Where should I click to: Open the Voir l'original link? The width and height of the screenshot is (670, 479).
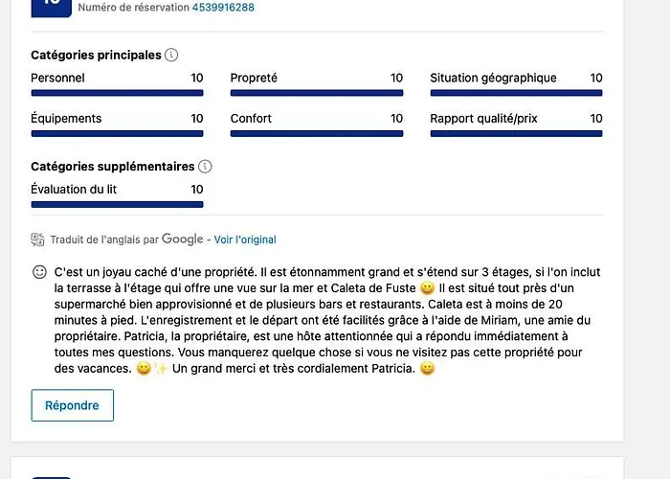click(x=245, y=239)
